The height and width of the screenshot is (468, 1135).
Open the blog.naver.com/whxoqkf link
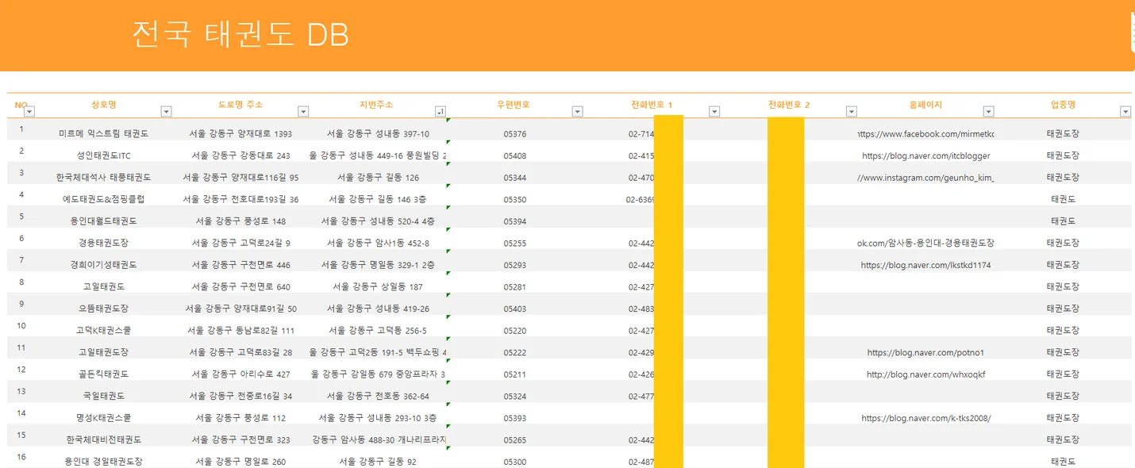[x=925, y=374]
